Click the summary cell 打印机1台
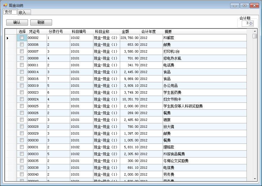Screen dimensions: 262x186 pyautogui.click(x=205, y=51)
